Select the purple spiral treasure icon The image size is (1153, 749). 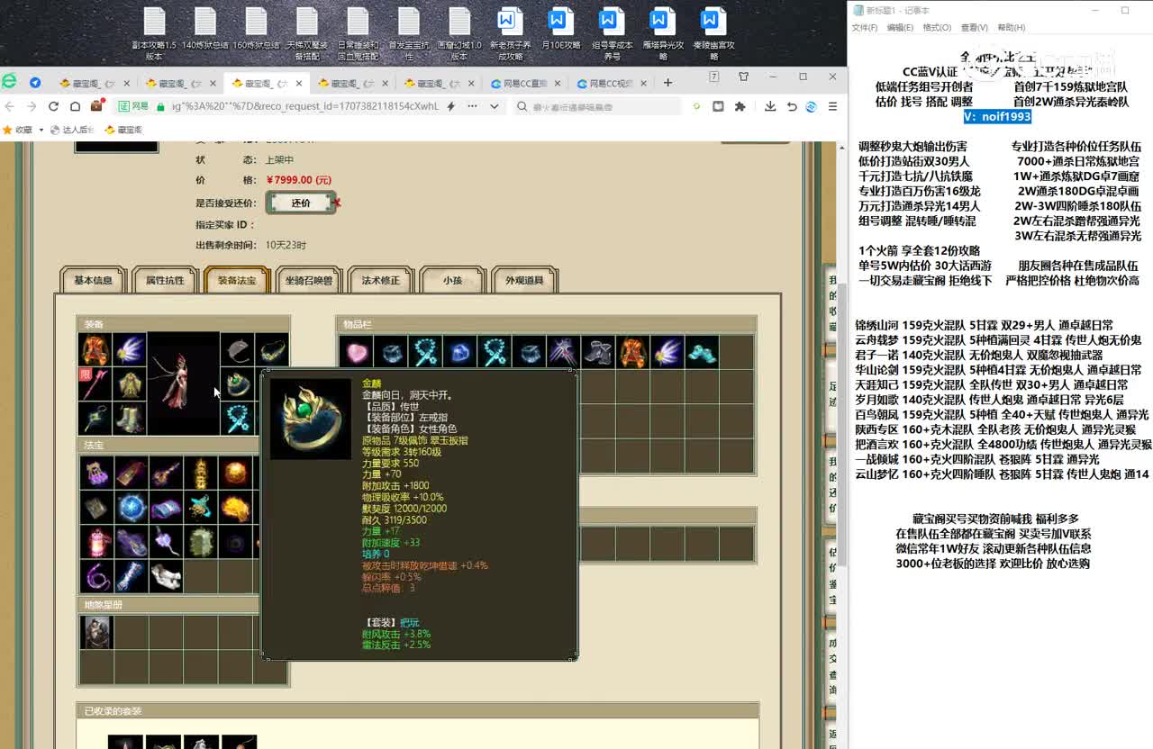(x=96, y=576)
